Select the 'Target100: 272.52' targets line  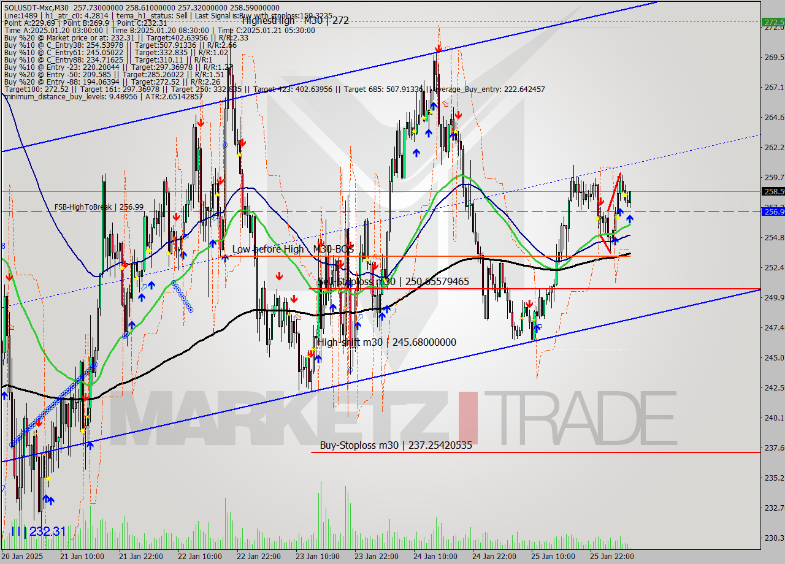point(274,90)
